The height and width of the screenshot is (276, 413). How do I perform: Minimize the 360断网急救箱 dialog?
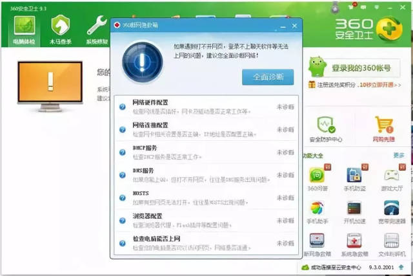283,26
